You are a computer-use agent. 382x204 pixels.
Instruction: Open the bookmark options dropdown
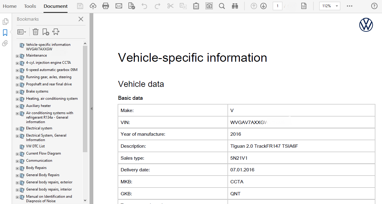(21, 32)
